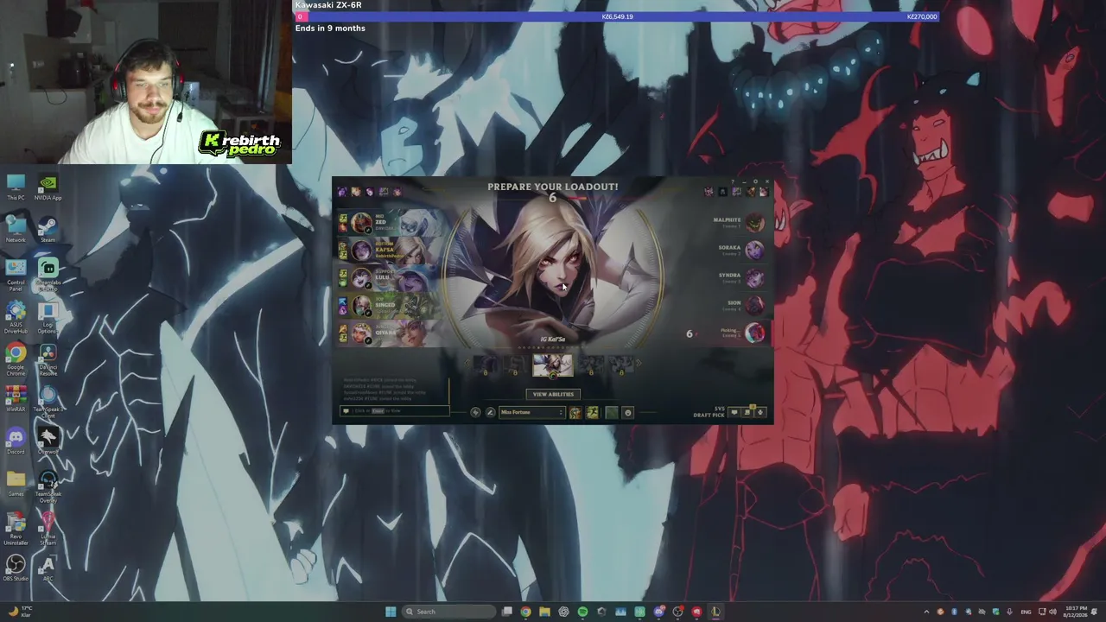Image resolution: width=1106 pixels, height=622 pixels.
Task: Change the second summoner spell slot
Action: tap(593, 412)
